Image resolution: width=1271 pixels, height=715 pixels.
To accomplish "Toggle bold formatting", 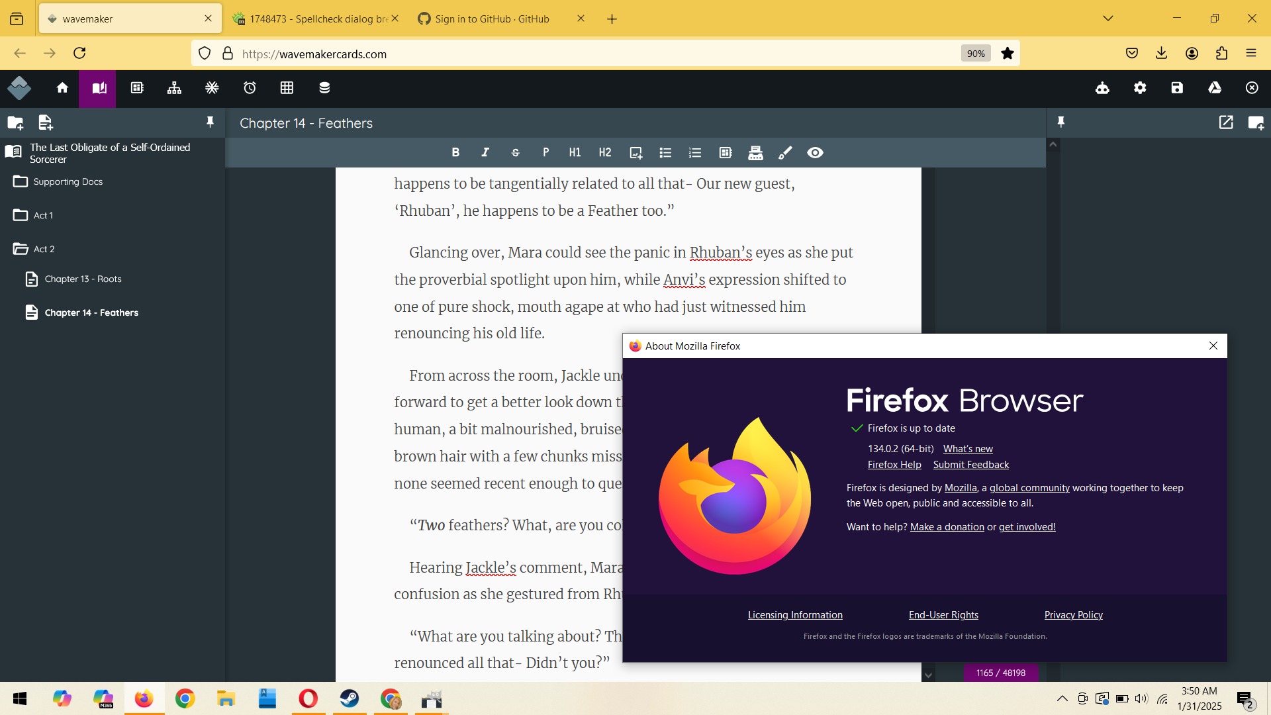I will click(x=455, y=153).
